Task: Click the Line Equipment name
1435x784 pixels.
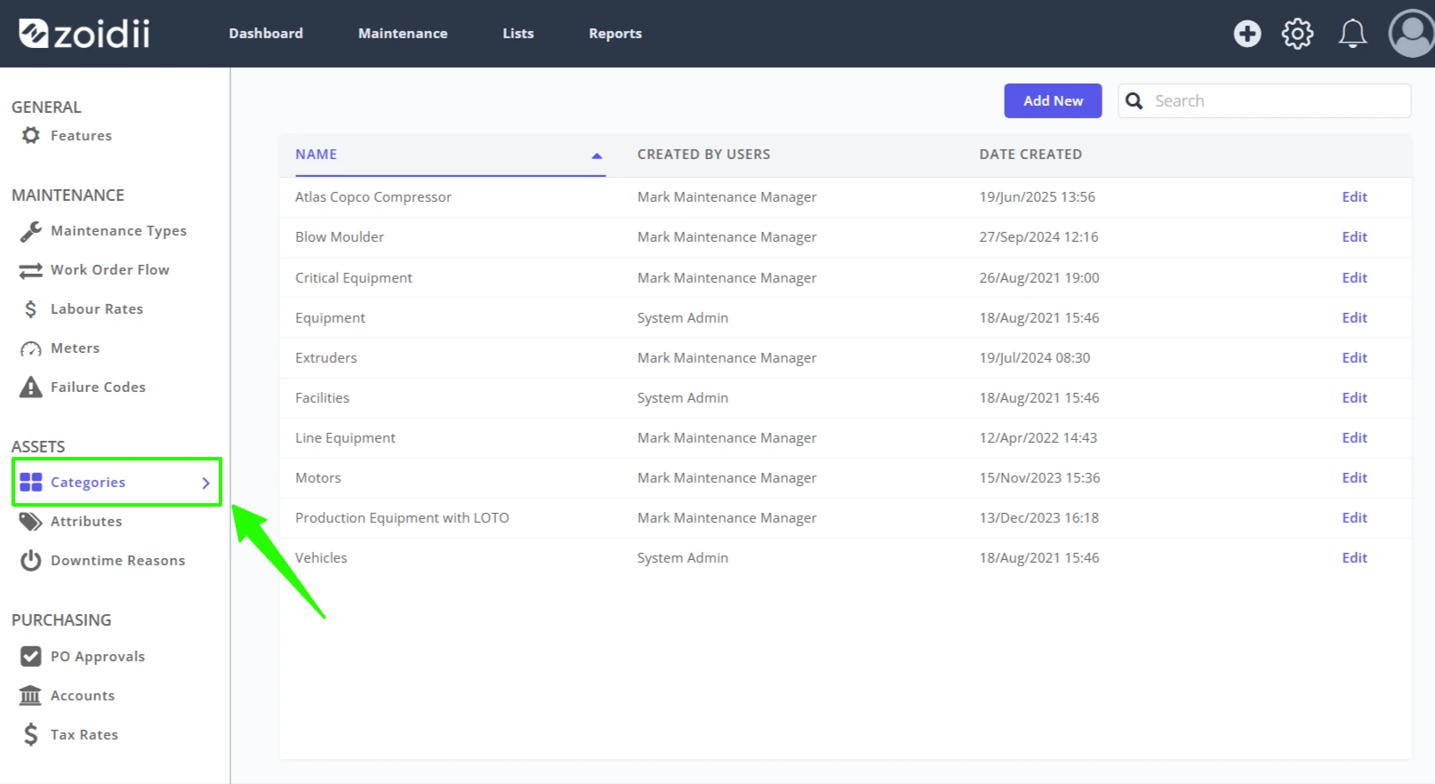Action: (345, 438)
